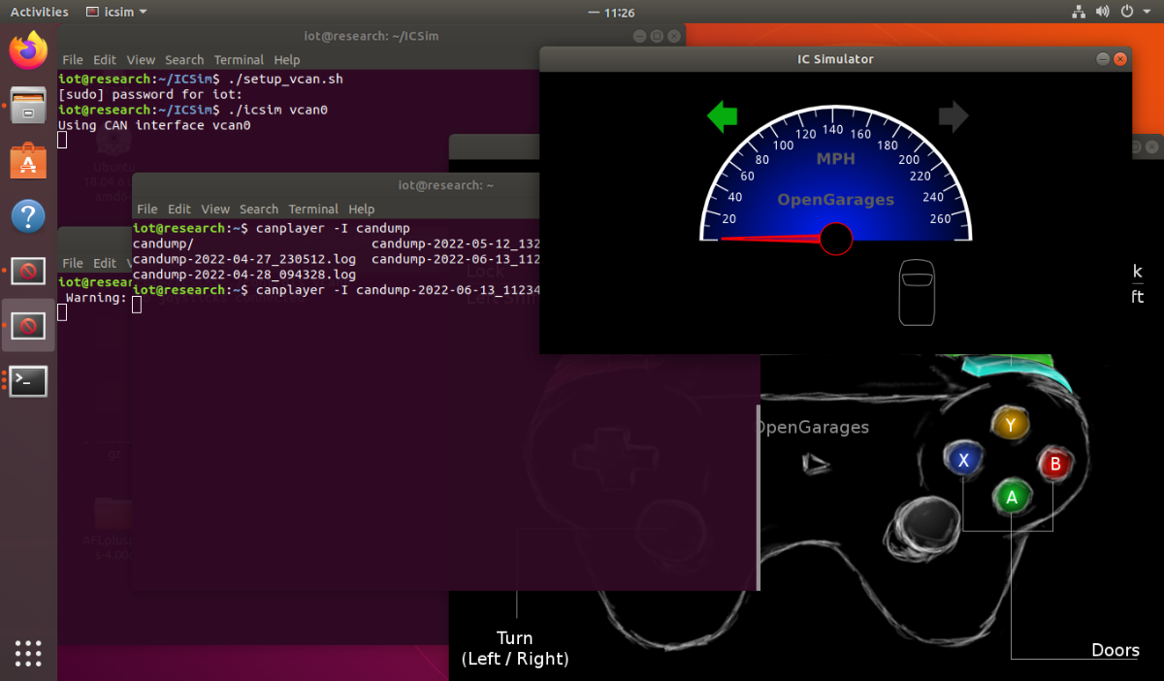
Task: Open File menu in ICSim terminal
Action: [x=73, y=60]
